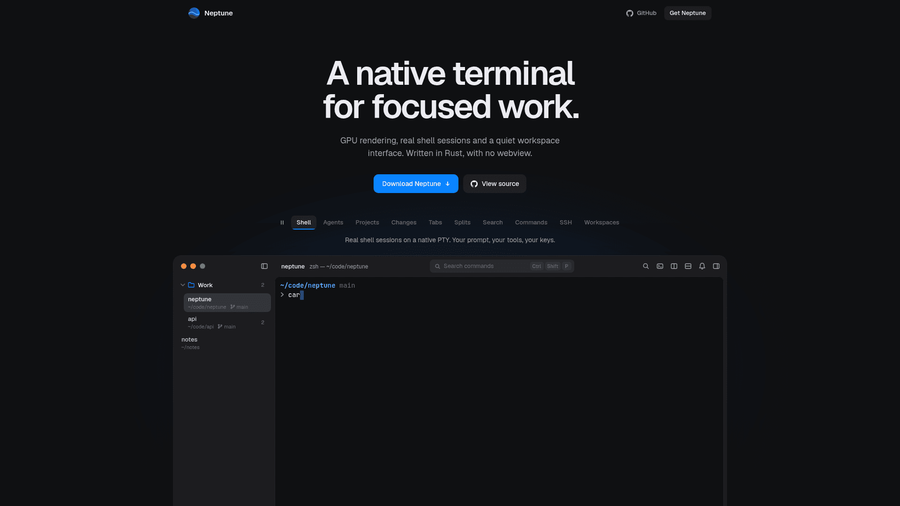Show the Splits tab

pos(462,223)
